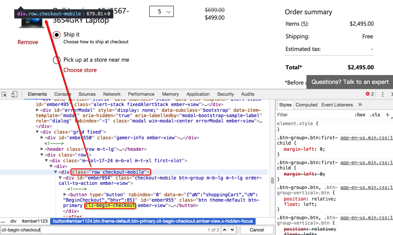Expand the ember550 gamer-info div
Image resolution: width=393 pixels, height=235 pixels.
(42, 138)
